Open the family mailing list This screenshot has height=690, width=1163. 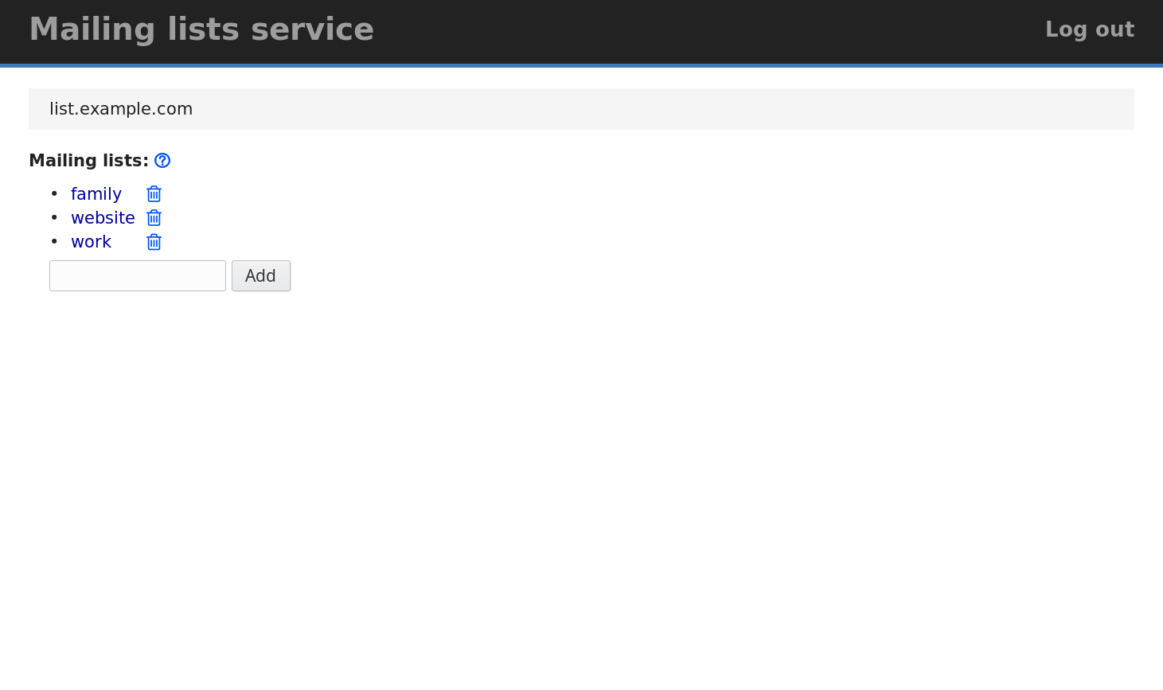coord(96,194)
